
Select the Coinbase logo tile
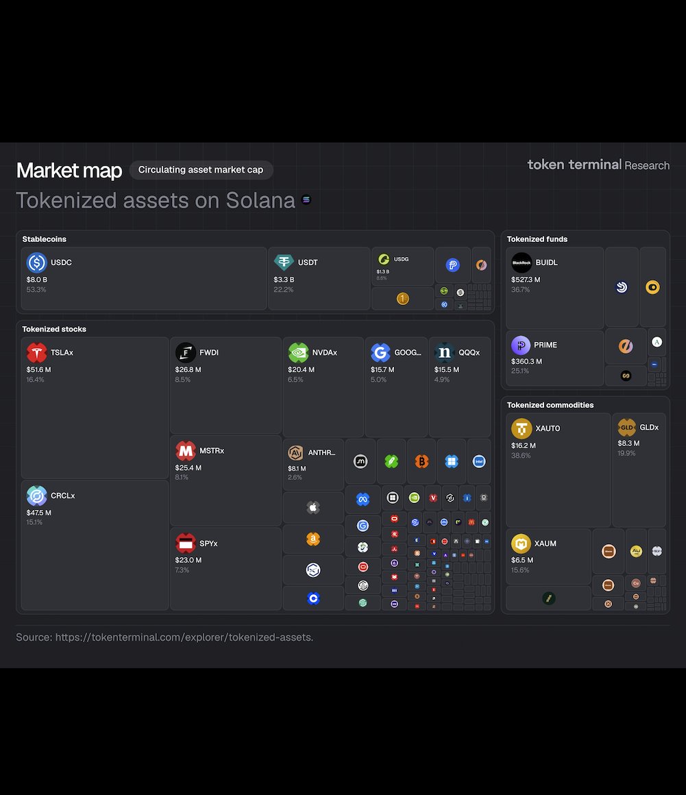pyautogui.click(x=313, y=598)
